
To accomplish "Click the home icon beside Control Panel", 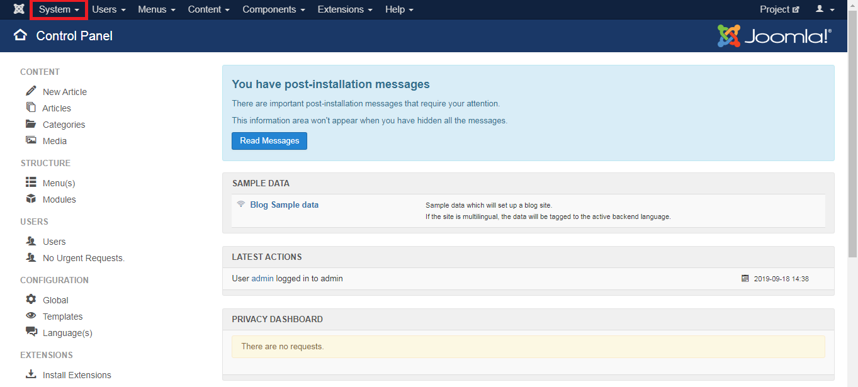I will click(20, 35).
